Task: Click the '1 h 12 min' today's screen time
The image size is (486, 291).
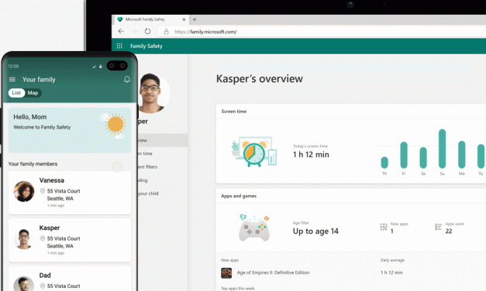Action: point(311,155)
